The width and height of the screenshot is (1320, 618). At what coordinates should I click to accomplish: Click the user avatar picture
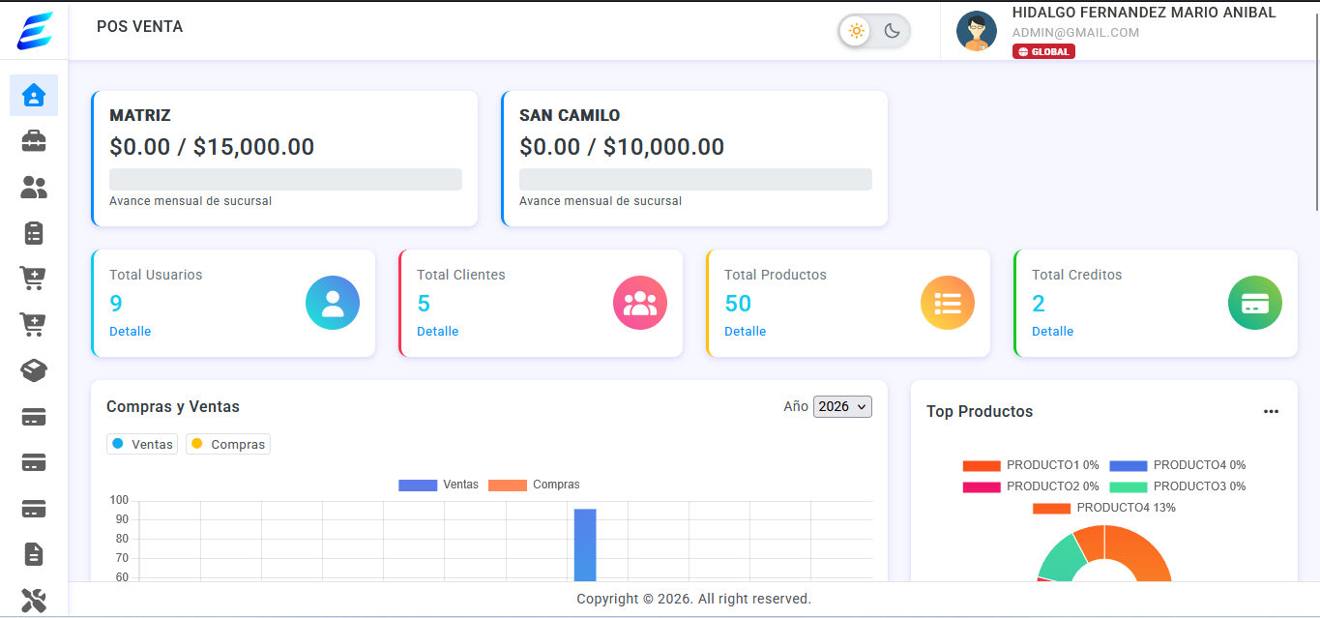(x=977, y=31)
